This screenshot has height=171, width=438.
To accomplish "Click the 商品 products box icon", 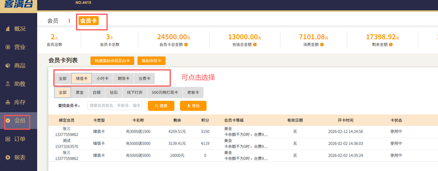I will coord(8,65).
